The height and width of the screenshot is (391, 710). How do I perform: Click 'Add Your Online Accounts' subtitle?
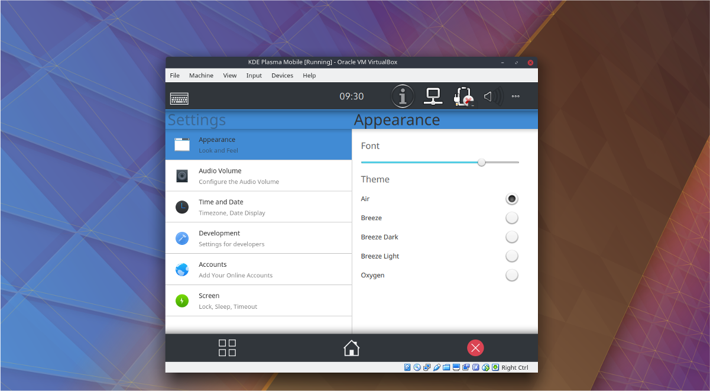(236, 276)
